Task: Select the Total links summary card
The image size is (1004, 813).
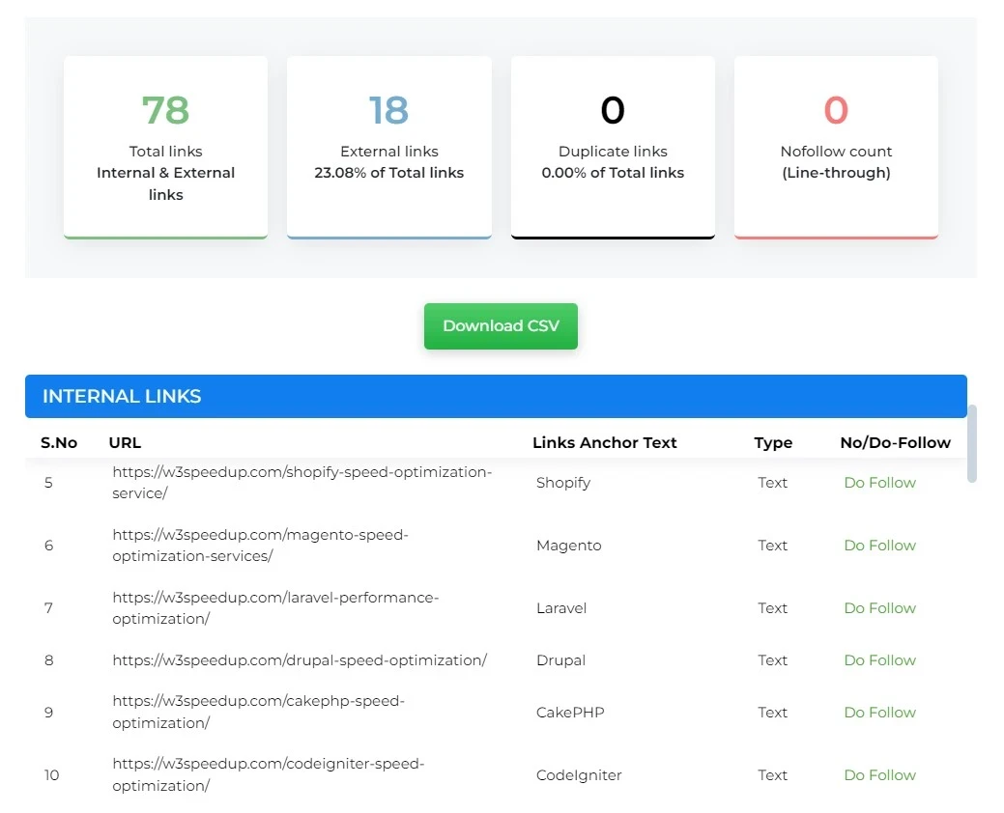Action: tap(165, 146)
